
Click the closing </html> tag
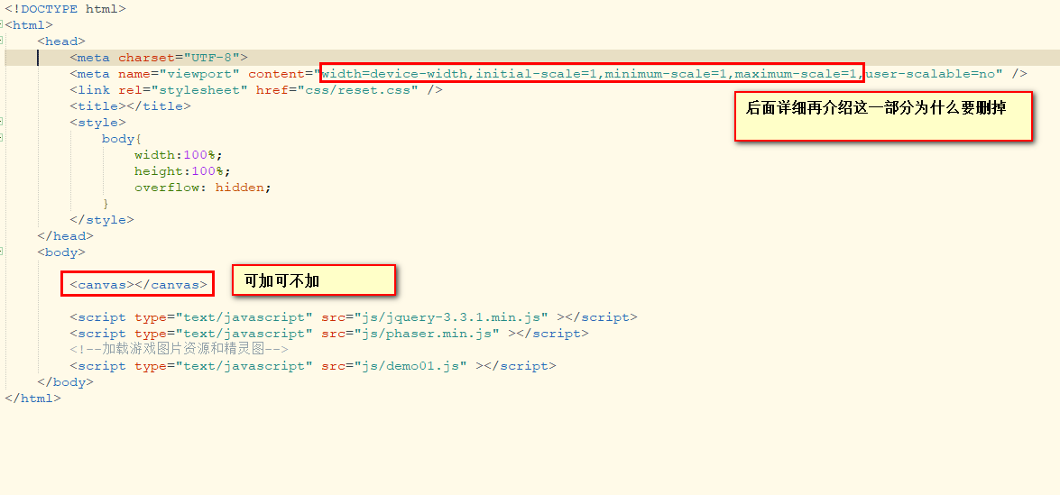click(x=32, y=399)
